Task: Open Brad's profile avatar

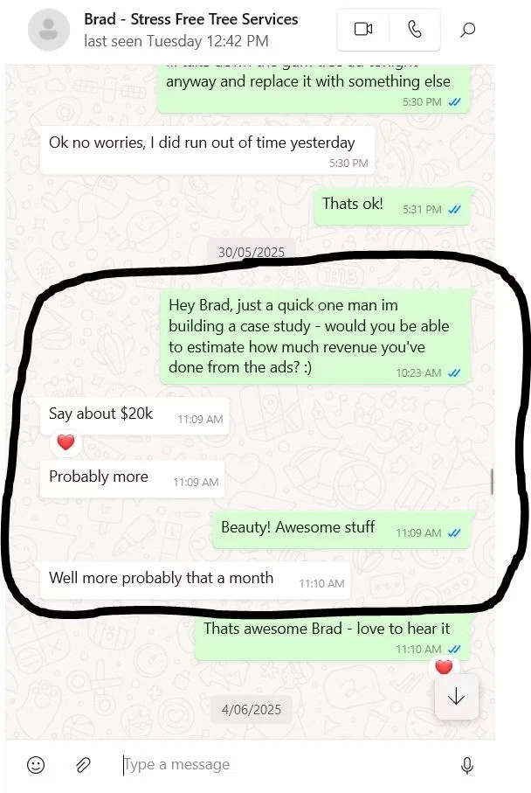Action: [x=49, y=29]
